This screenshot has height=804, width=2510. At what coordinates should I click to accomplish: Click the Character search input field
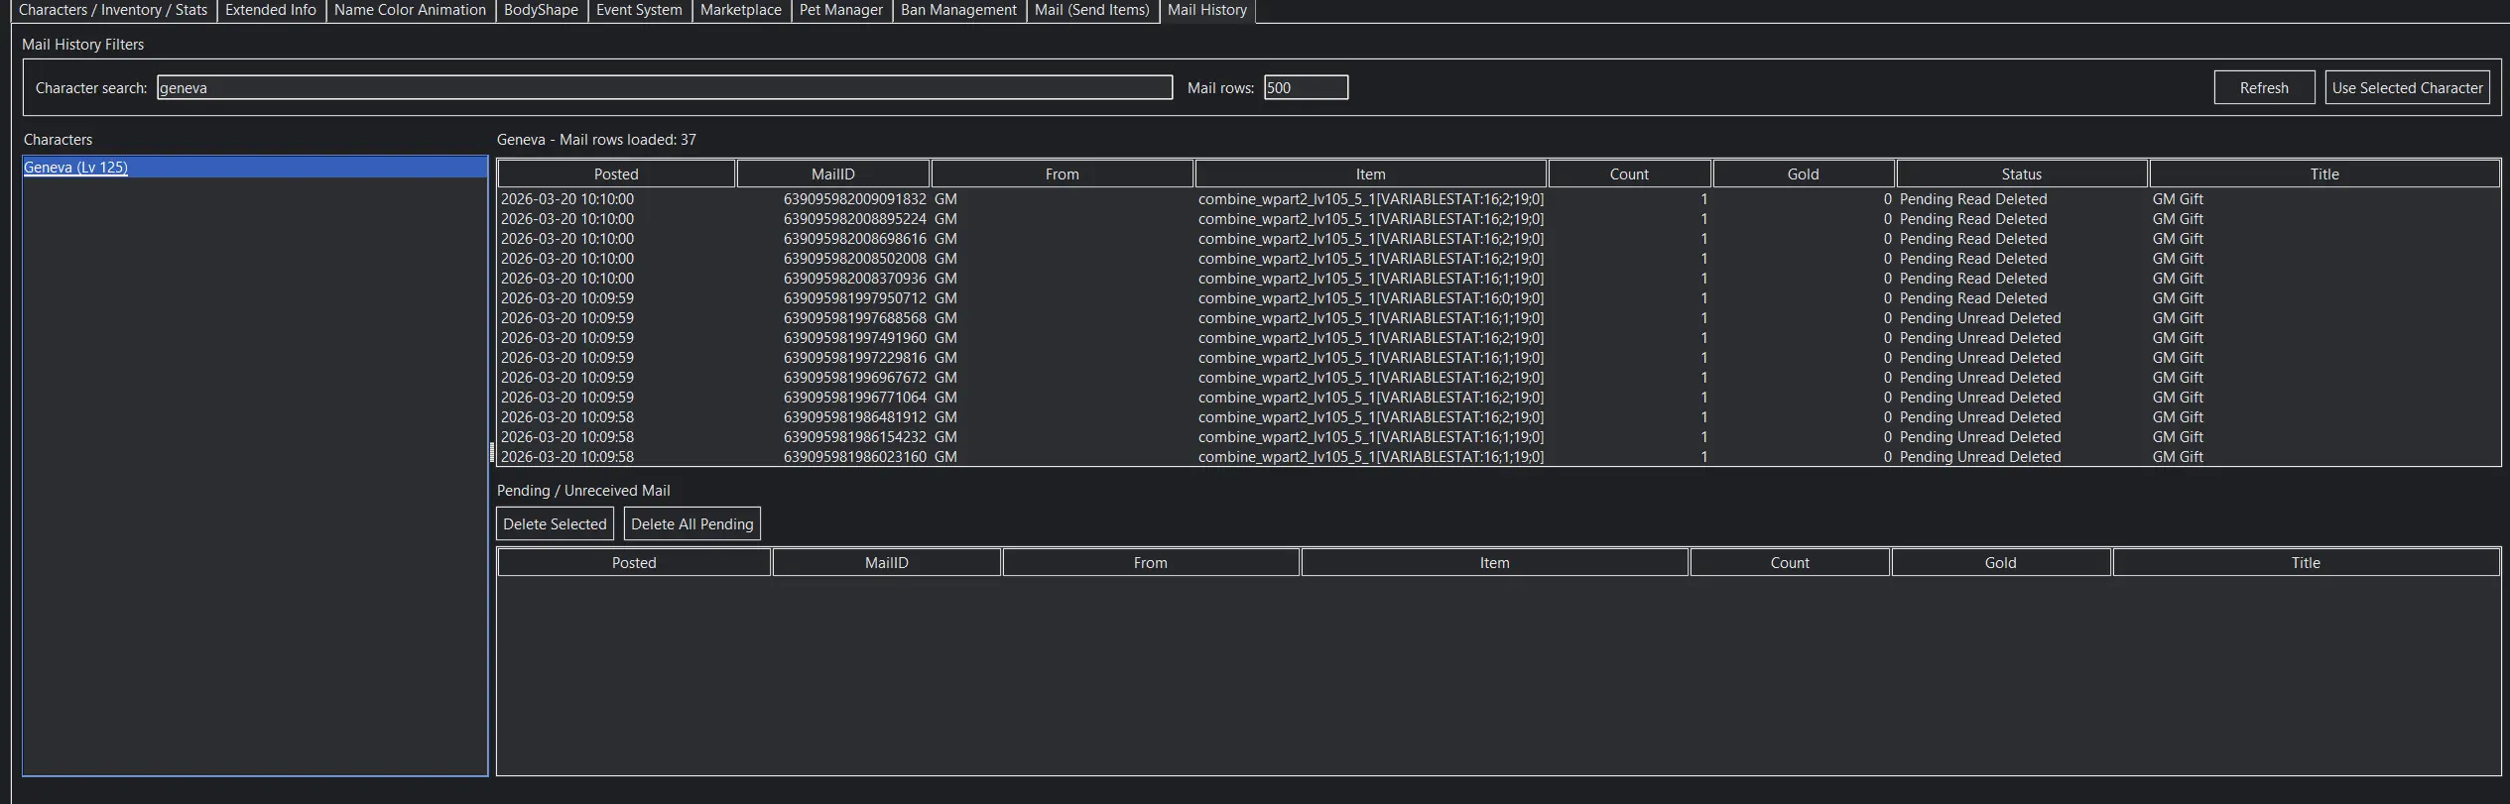tap(665, 87)
